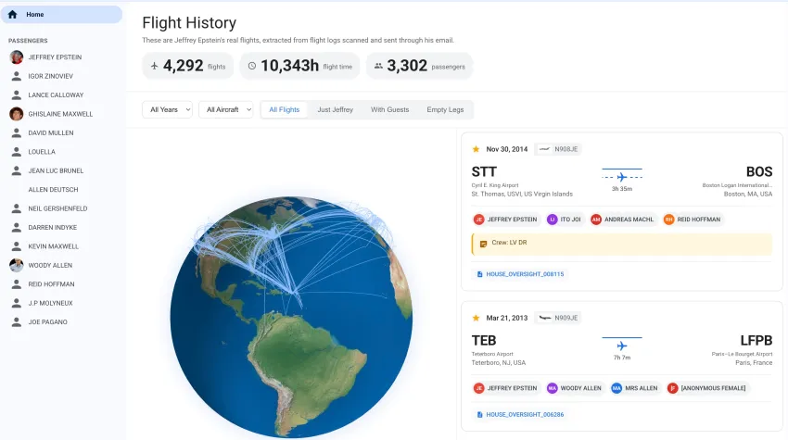Select LANCE CALLOWAY in the passengers list
Screen dimensions: 788x440
point(56,95)
